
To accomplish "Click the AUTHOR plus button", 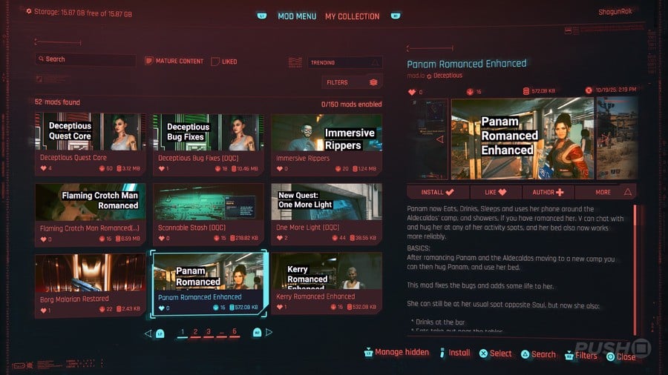I will (x=548, y=192).
